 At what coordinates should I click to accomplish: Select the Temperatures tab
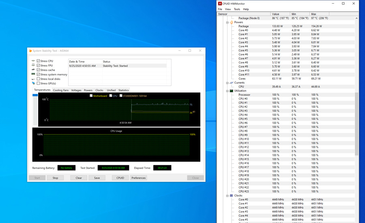click(x=42, y=90)
